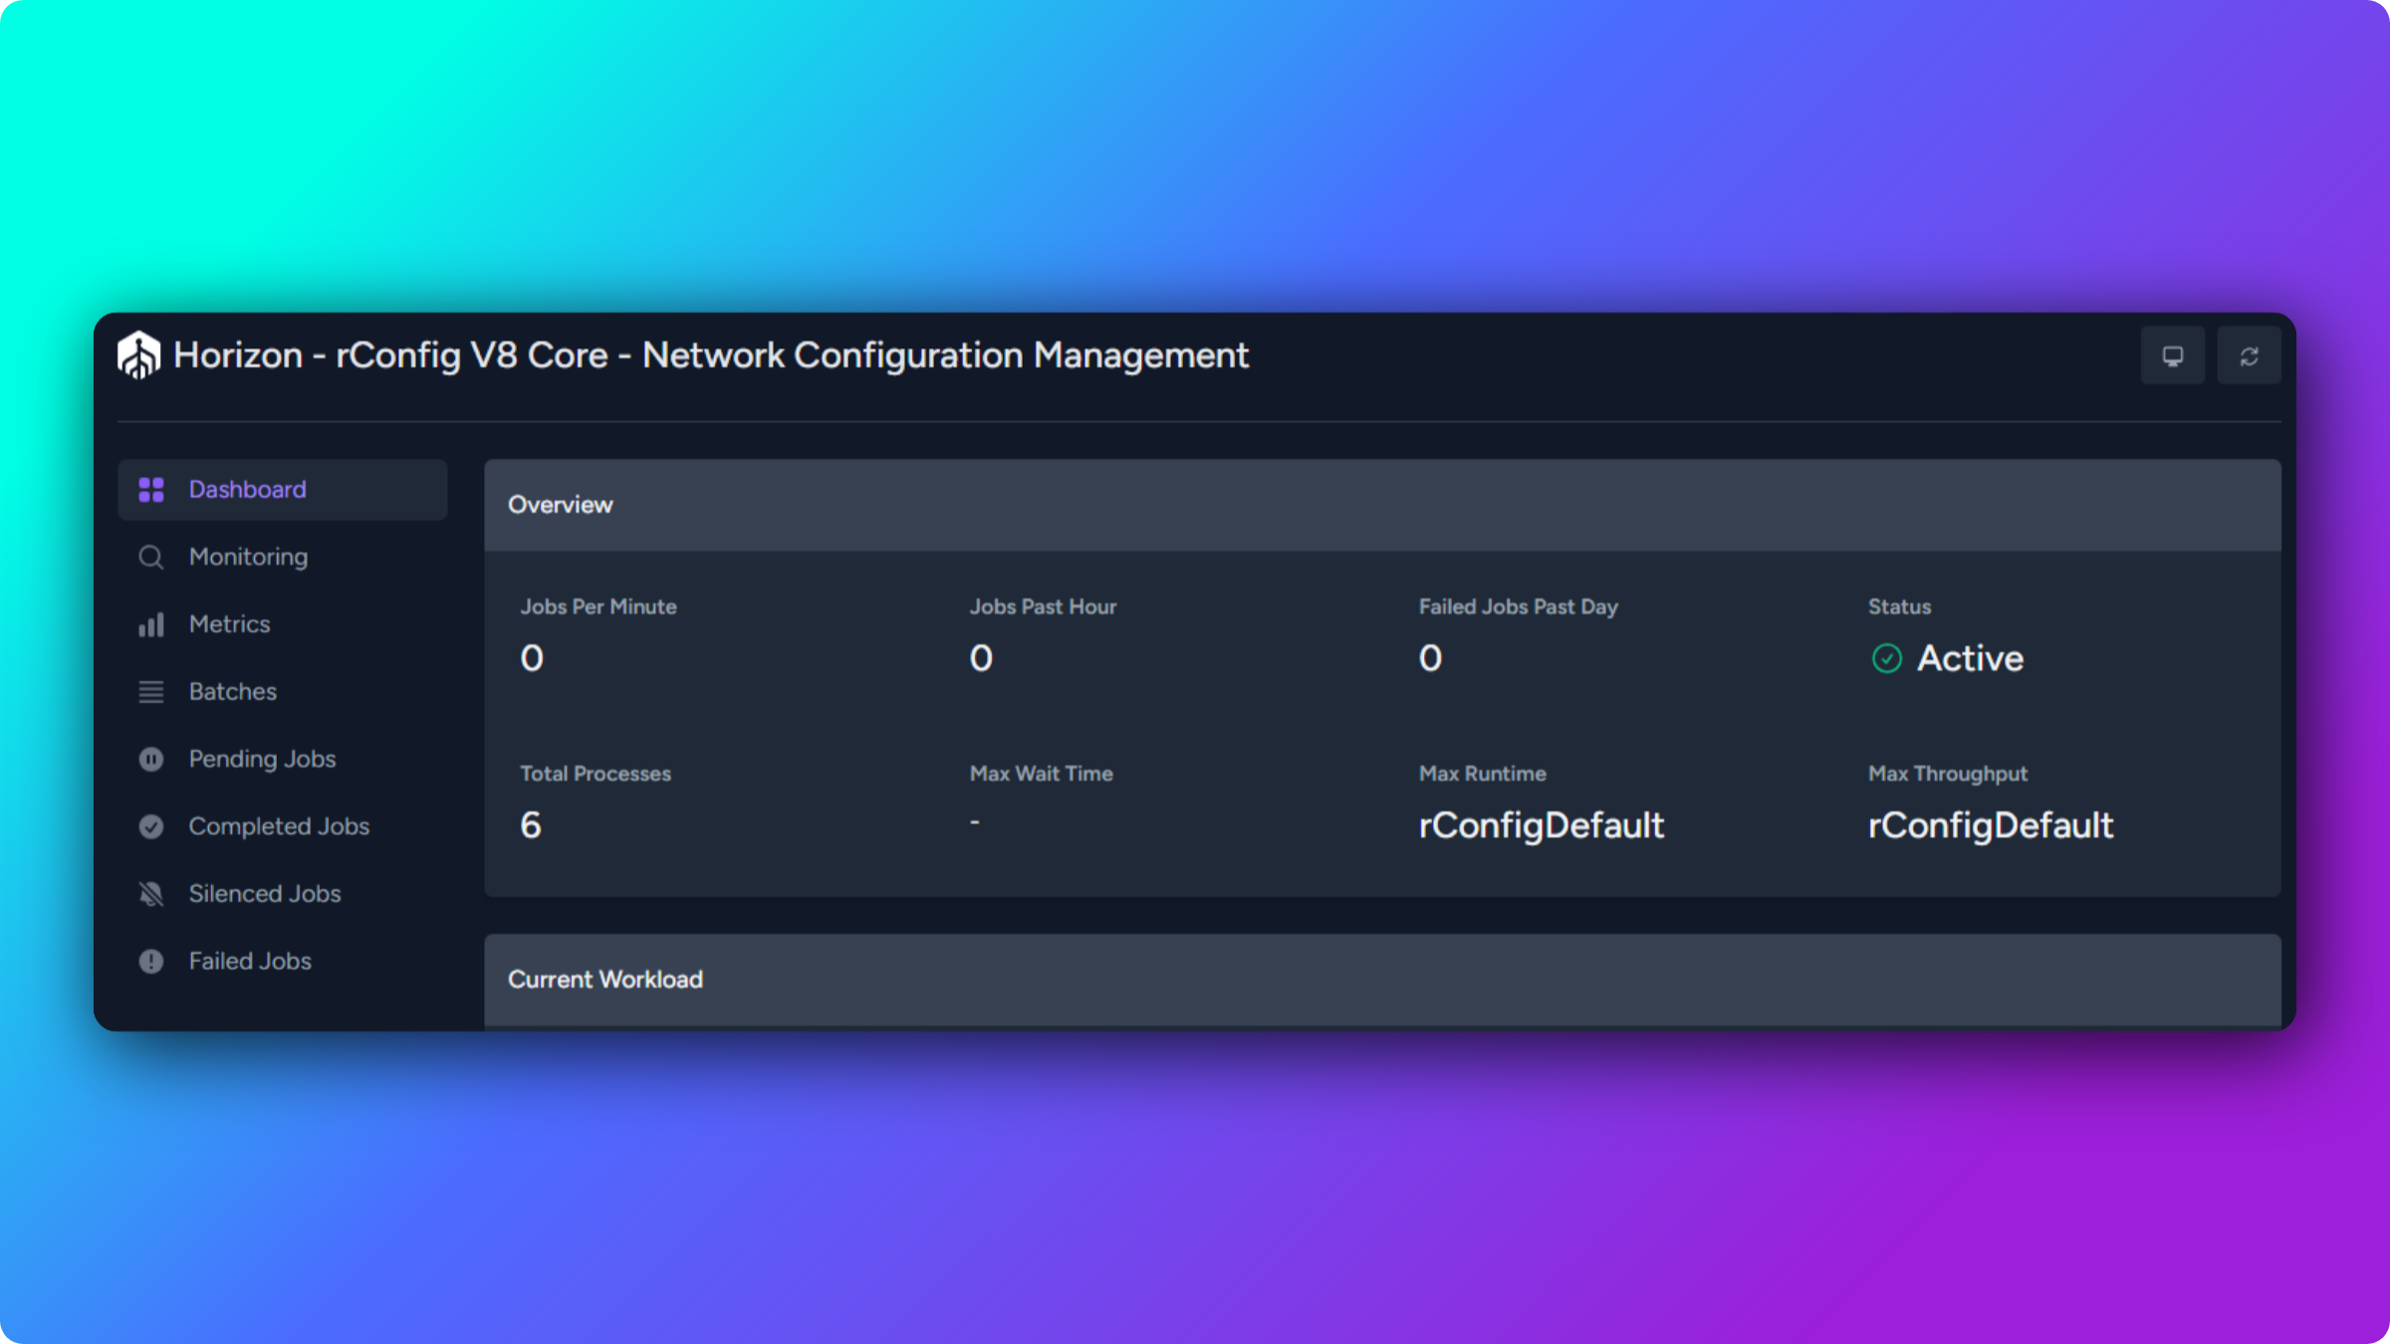Image resolution: width=2390 pixels, height=1344 pixels.
Task: Open the Silenced Jobs page
Action: [283, 894]
